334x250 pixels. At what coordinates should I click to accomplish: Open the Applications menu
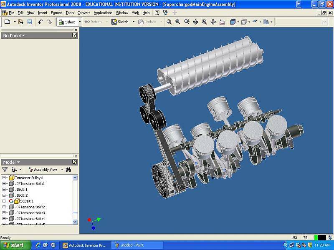coord(103,13)
